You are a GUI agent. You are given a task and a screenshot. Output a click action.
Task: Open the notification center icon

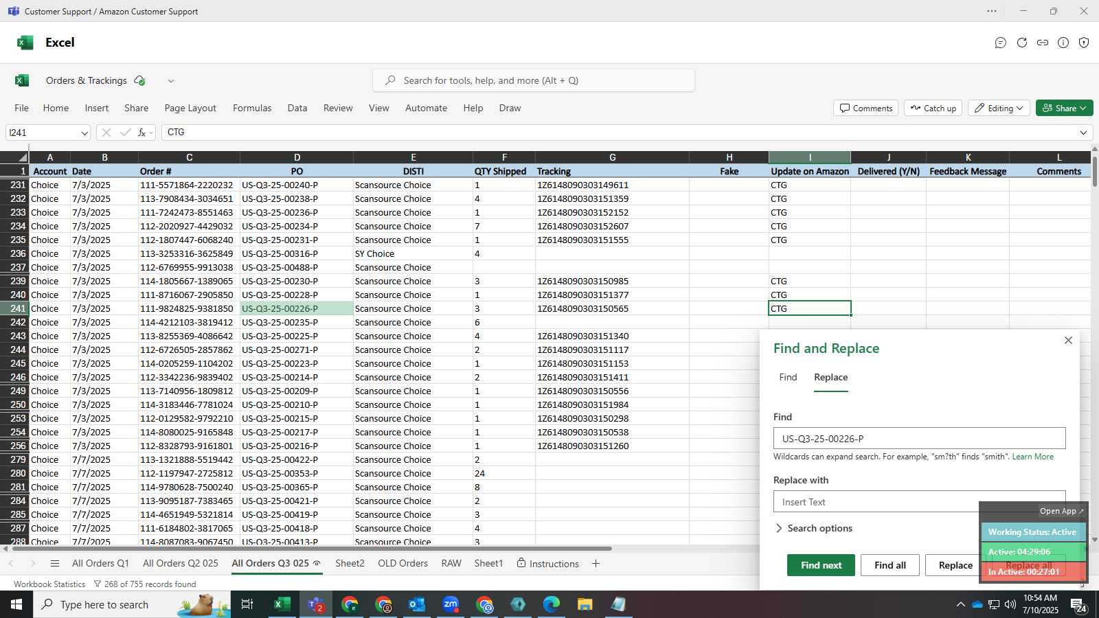tap(1078, 605)
